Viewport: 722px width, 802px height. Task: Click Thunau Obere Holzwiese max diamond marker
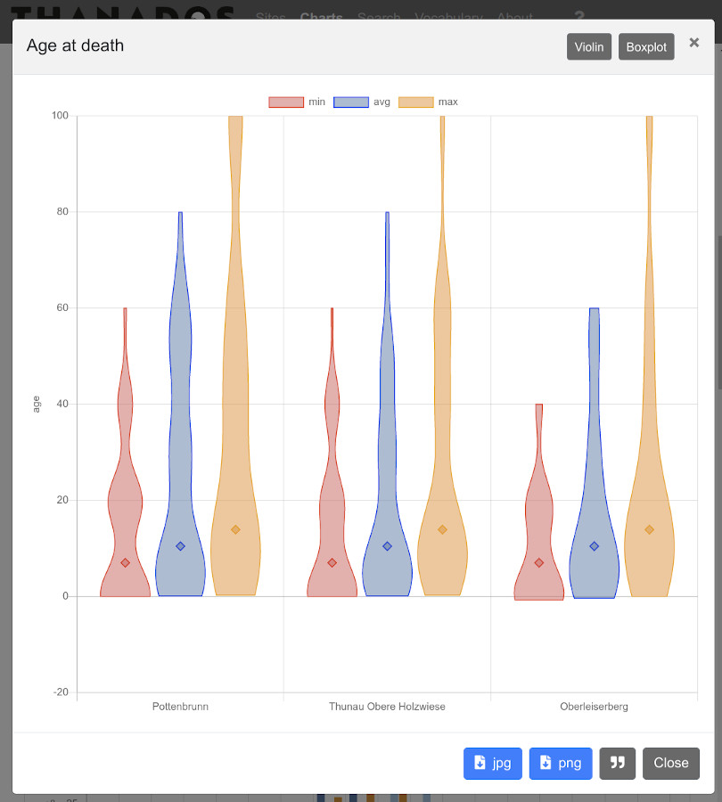(443, 529)
